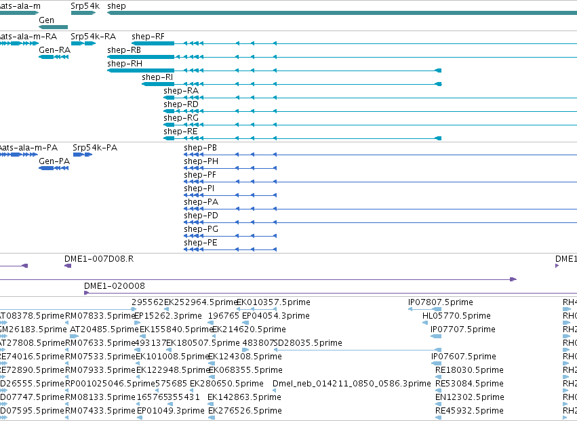Screen dimensions: 577x421
Task: Select the EK214620.5prime EST label
Action: point(249,329)
